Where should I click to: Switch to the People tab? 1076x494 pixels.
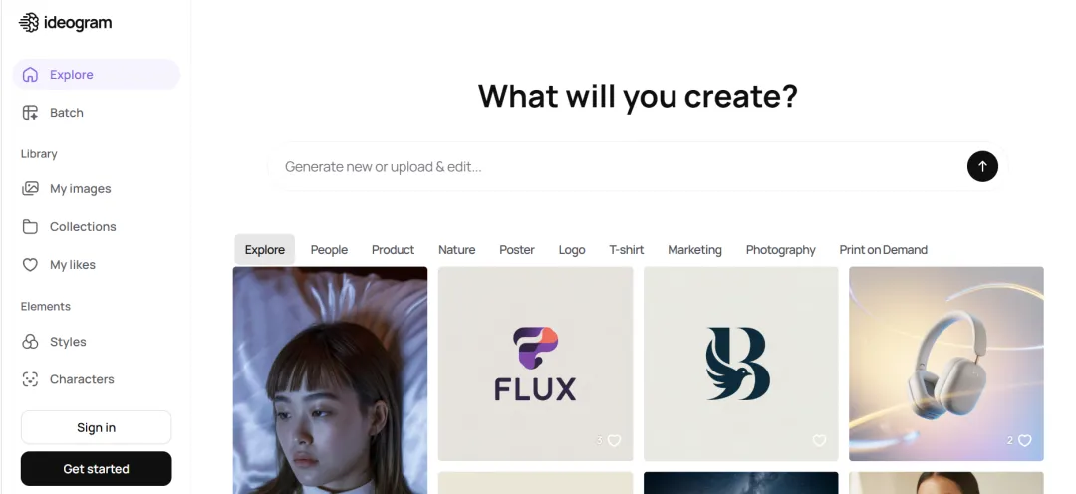[x=329, y=250]
